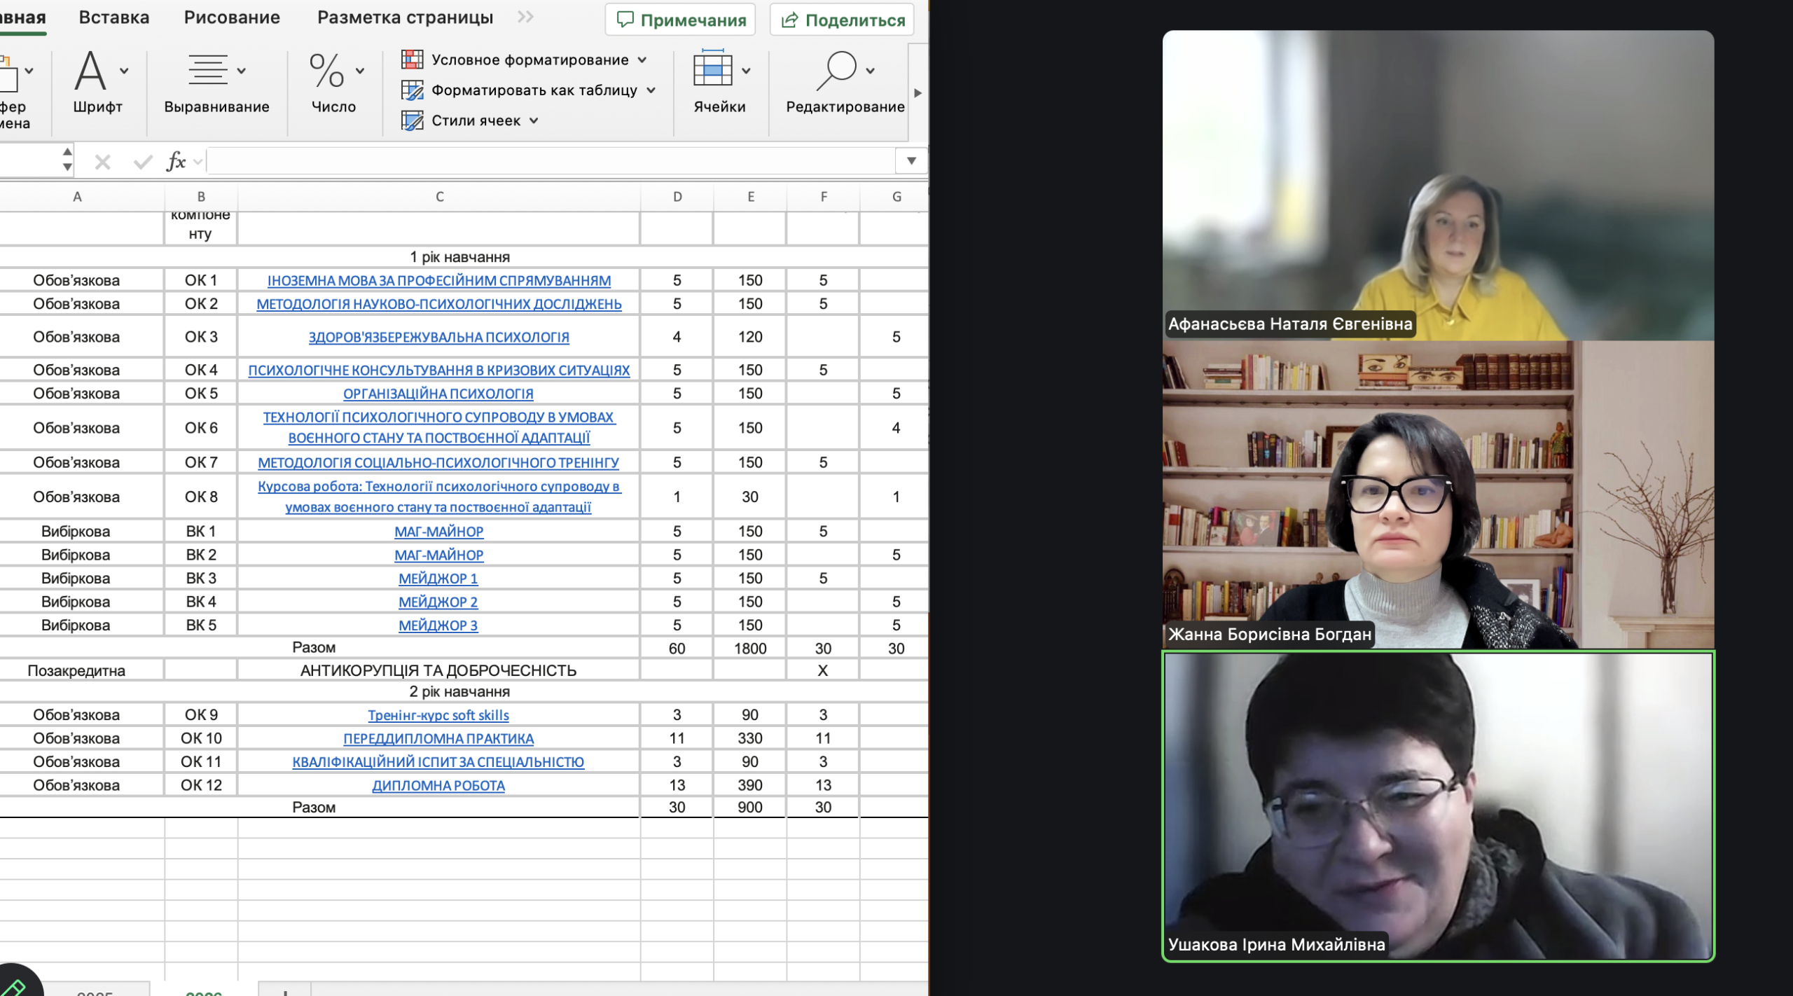Open the Шрифт font group icon

(x=91, y=71)
